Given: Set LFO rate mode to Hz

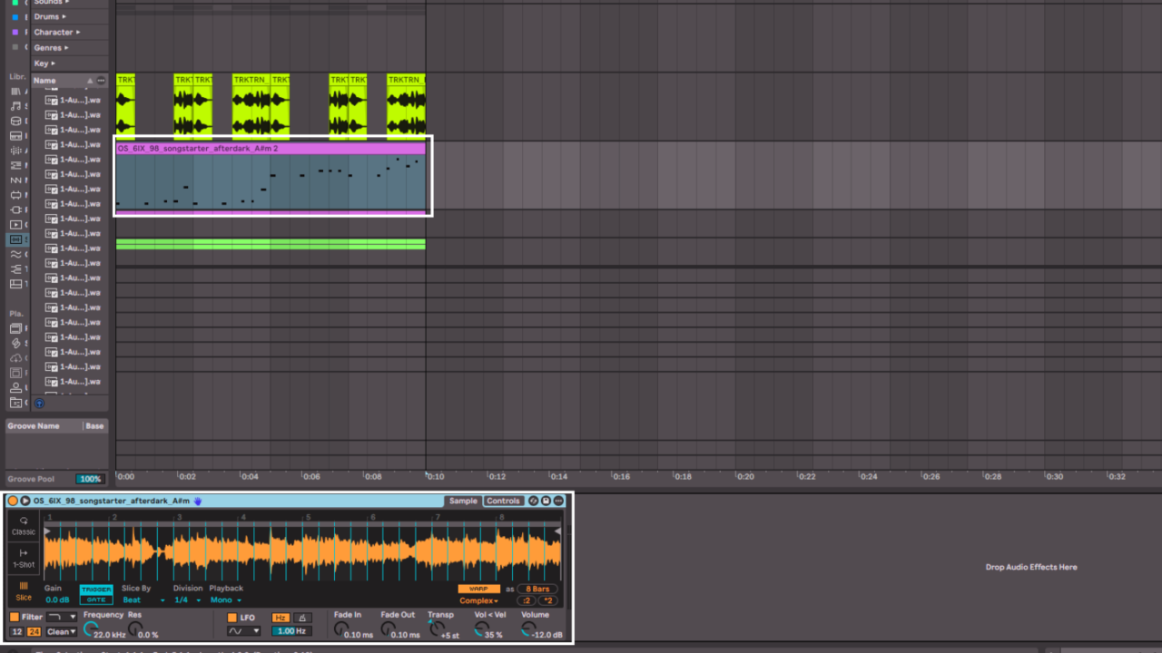Looking at the screenshot, I should (281, 618).
